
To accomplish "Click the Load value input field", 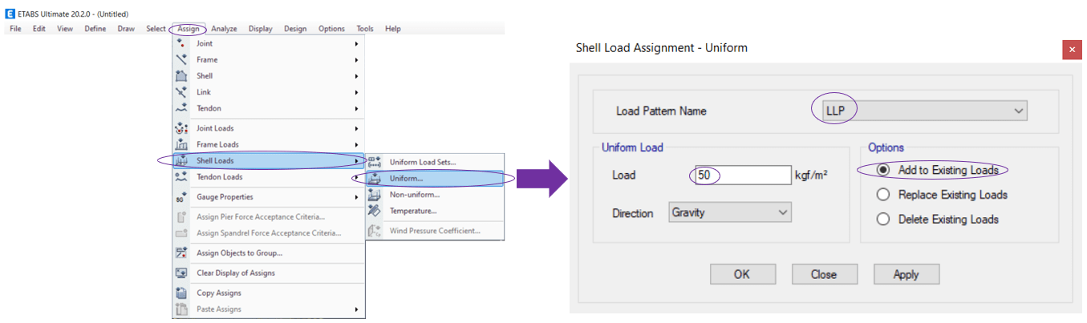I will click(x=743, y=175).
